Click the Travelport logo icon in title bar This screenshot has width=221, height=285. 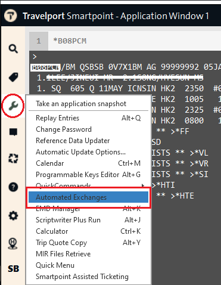[11, 16]
